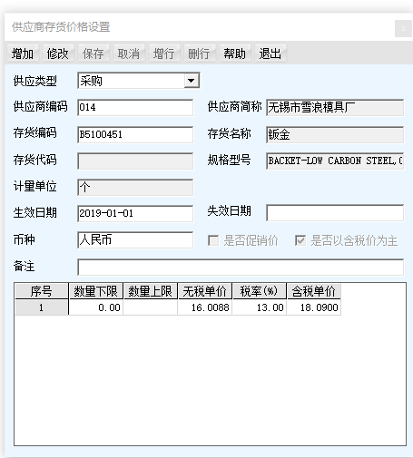Click 退出 to exit the dialog
413x458 pixels.
click(x=270, y=54)
